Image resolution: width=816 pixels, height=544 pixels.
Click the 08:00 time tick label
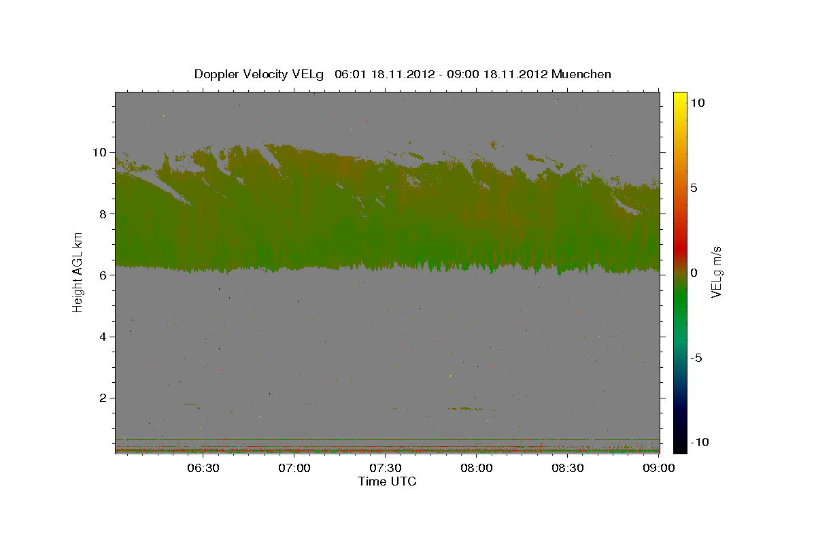(477, 468)
